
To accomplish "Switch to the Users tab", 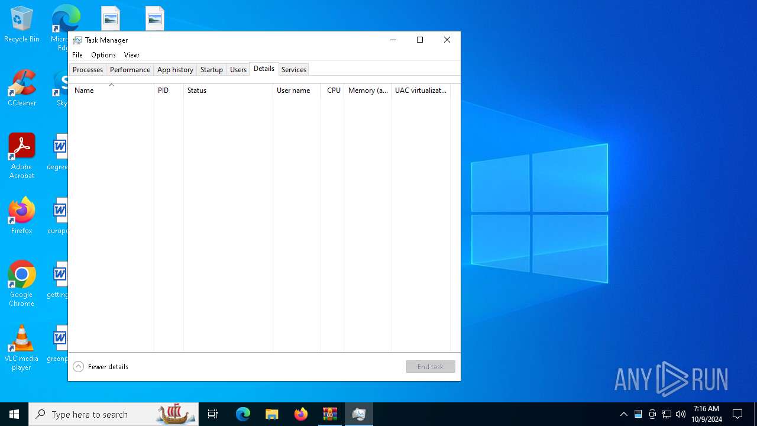I will [238, 70].
